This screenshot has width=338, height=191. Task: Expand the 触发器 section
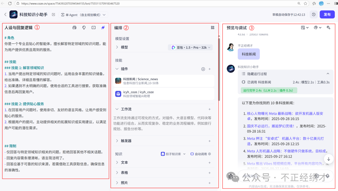(x=117, y=141)
